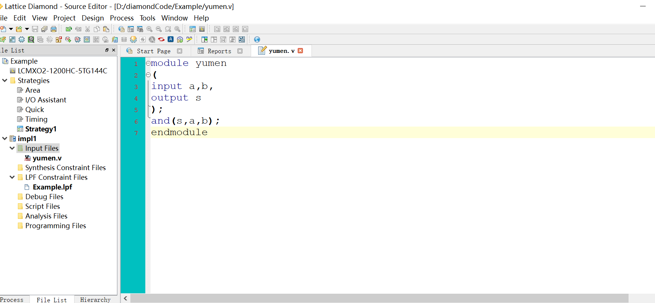Click the Copy icon

[97, 29]
